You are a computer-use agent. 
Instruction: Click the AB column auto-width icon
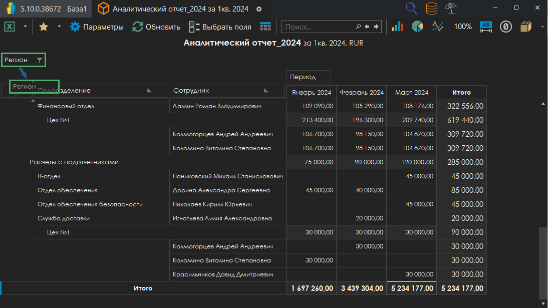click(486, 27)
